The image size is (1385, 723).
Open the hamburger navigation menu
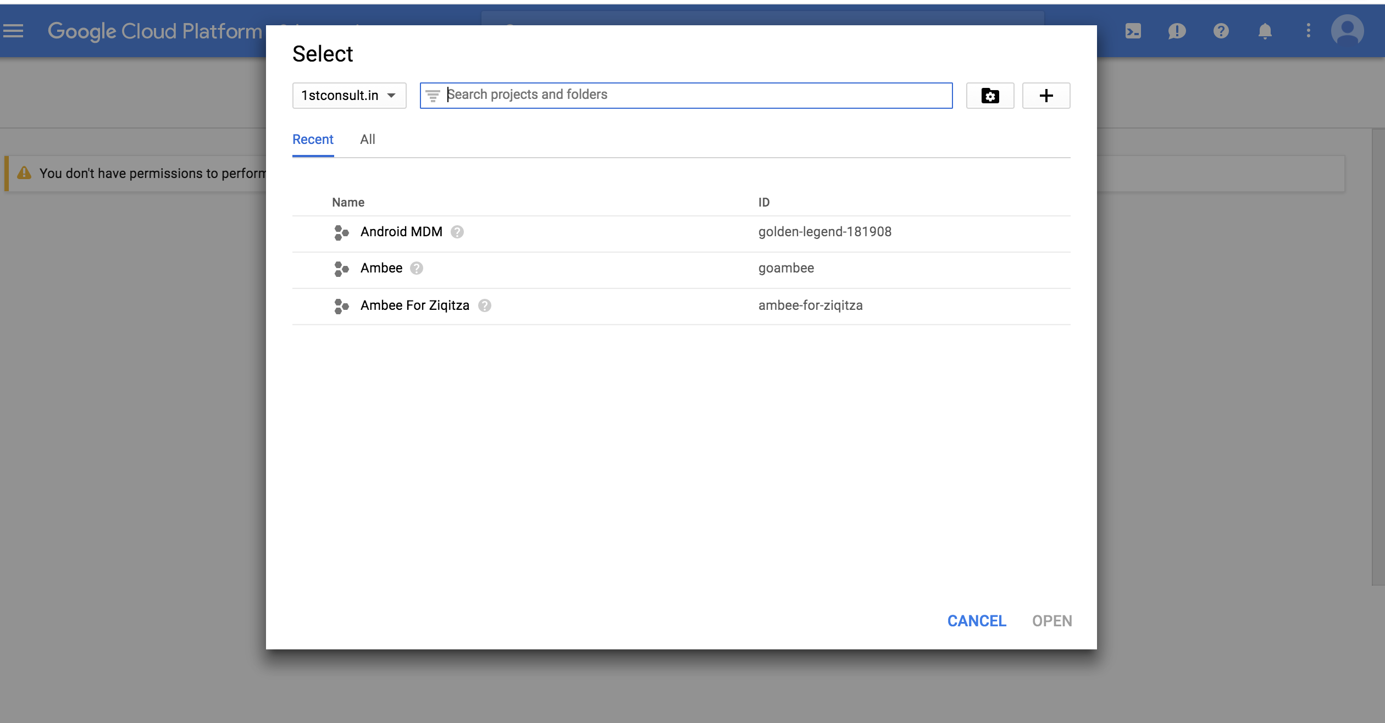pos(13,31)
